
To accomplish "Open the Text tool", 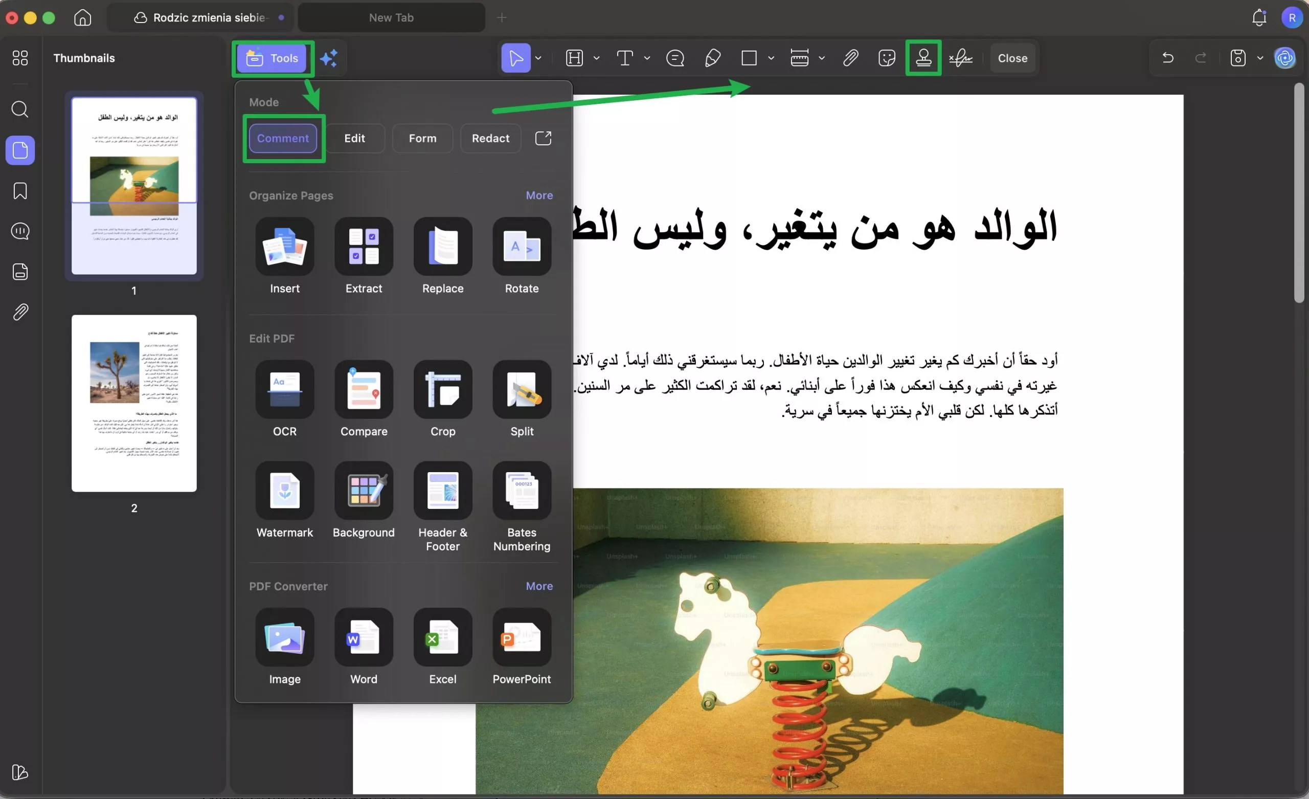I will coord(625,58).
